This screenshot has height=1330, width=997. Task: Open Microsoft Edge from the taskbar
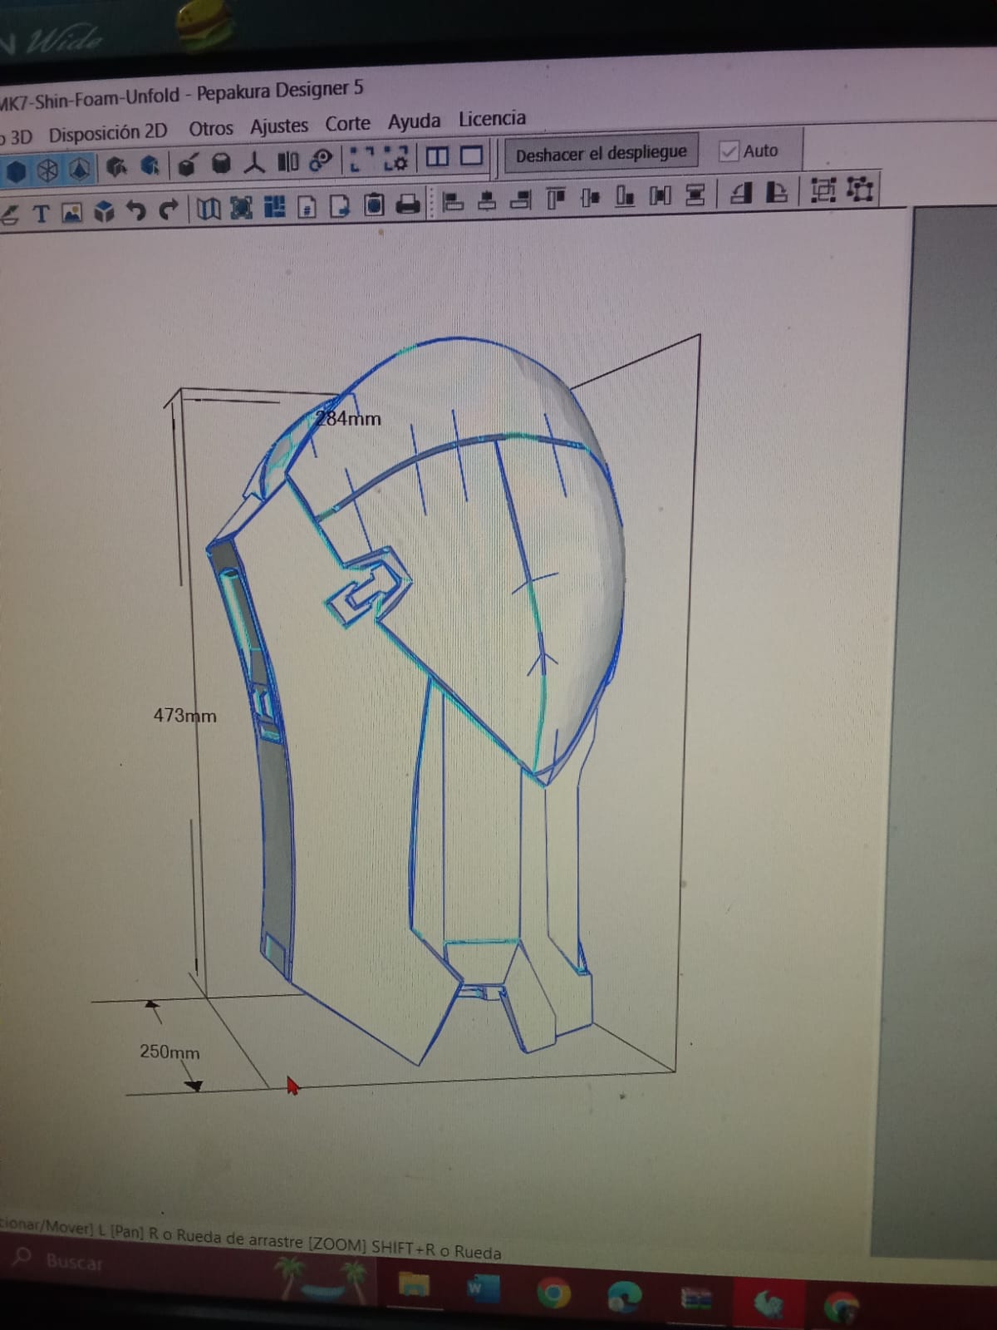tap(624, 1298)
